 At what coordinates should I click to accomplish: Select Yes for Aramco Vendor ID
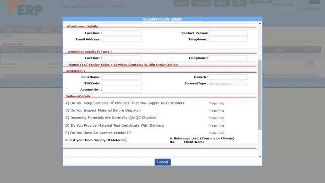click(x=210, y=133)
